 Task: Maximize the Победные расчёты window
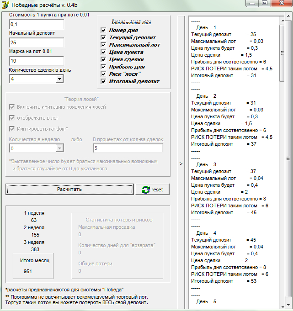pyautogui.click(x=264, y=3)
